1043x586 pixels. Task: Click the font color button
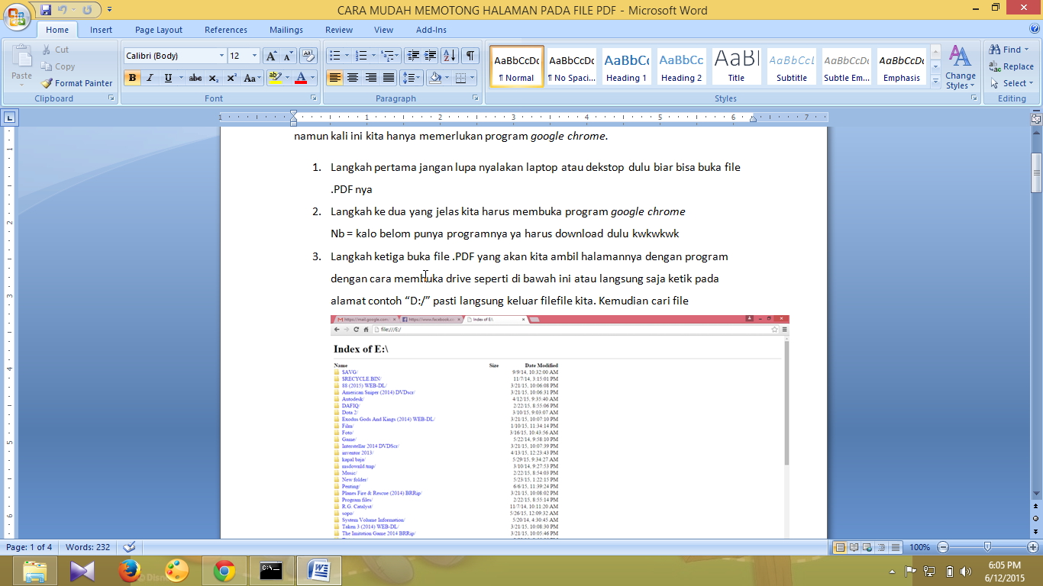pyautogui.click(x=301, y=78)
